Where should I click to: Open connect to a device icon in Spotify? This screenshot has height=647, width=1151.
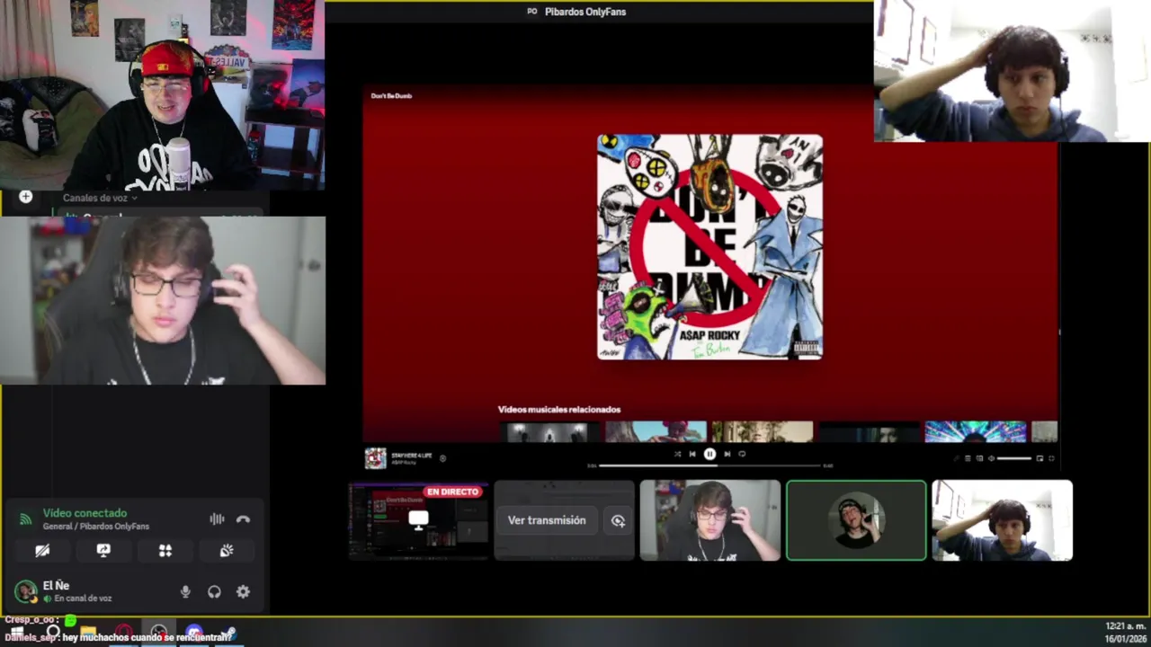tap(979, 458)
